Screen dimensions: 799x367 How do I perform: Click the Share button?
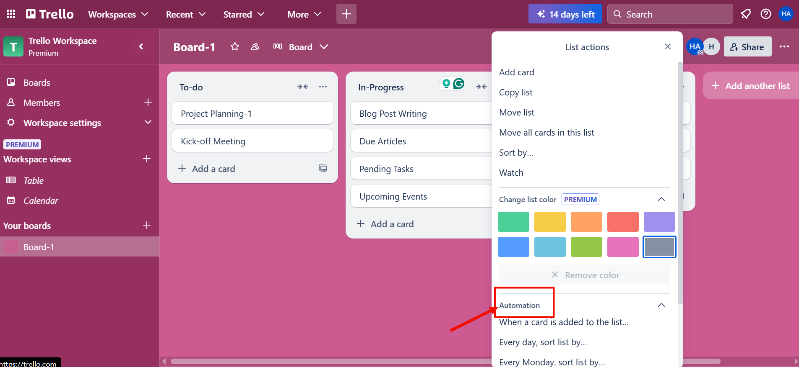747,46
